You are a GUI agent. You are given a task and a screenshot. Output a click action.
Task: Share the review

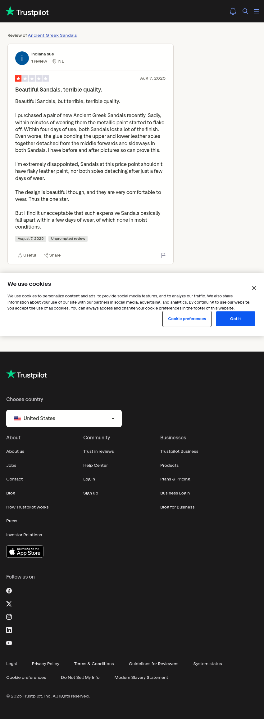tap(52, 255)
